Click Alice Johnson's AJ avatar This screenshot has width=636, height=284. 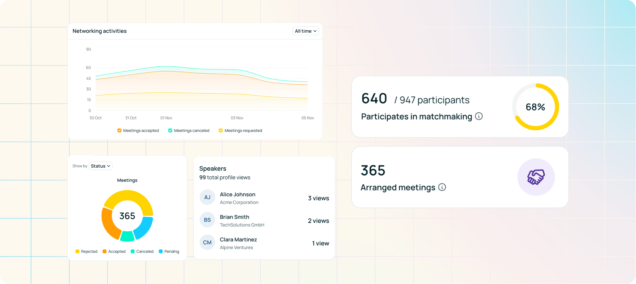pos(207,197)
